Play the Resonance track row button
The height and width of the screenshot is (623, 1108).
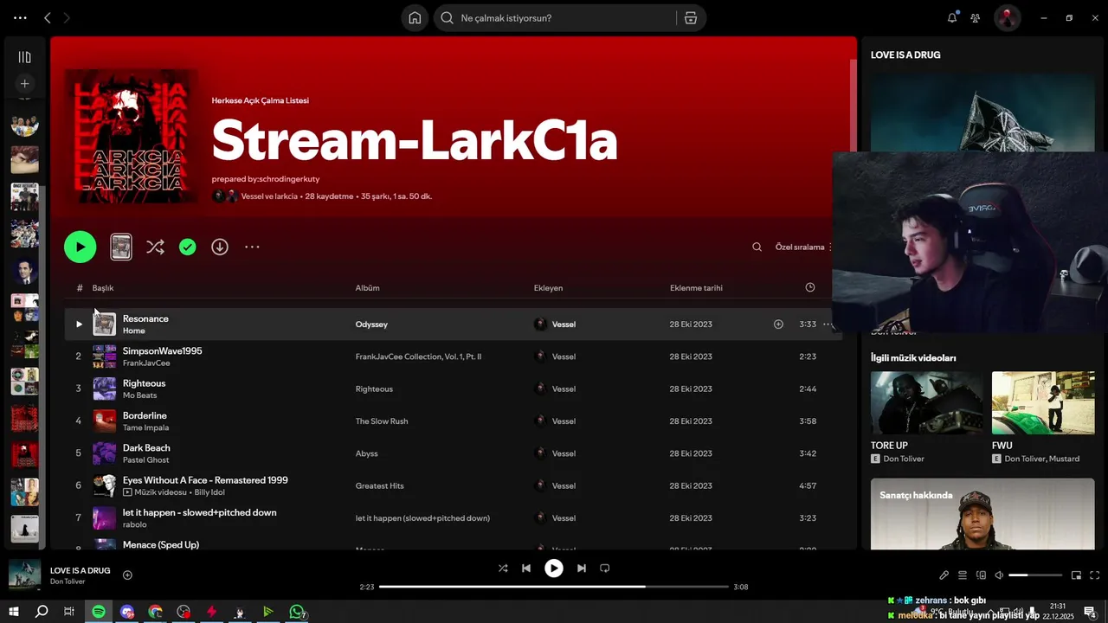pos(79,324)
